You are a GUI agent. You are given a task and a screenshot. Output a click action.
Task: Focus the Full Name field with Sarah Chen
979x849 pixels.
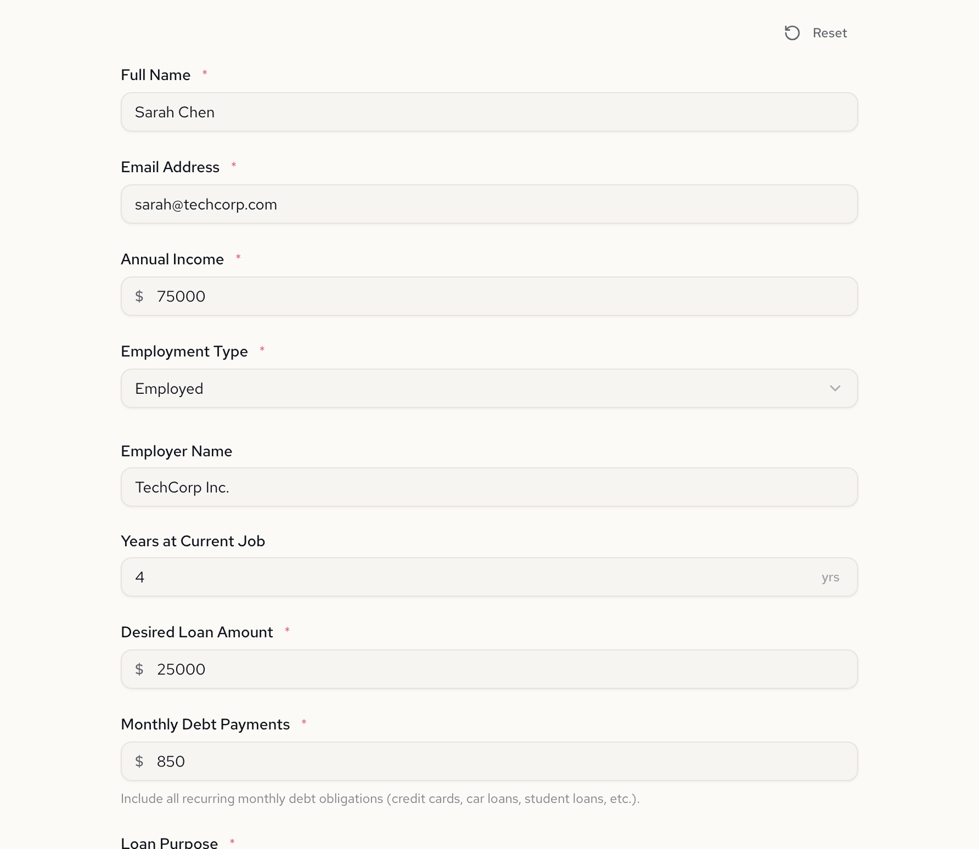pyautogui.click(x=488, y=112)
